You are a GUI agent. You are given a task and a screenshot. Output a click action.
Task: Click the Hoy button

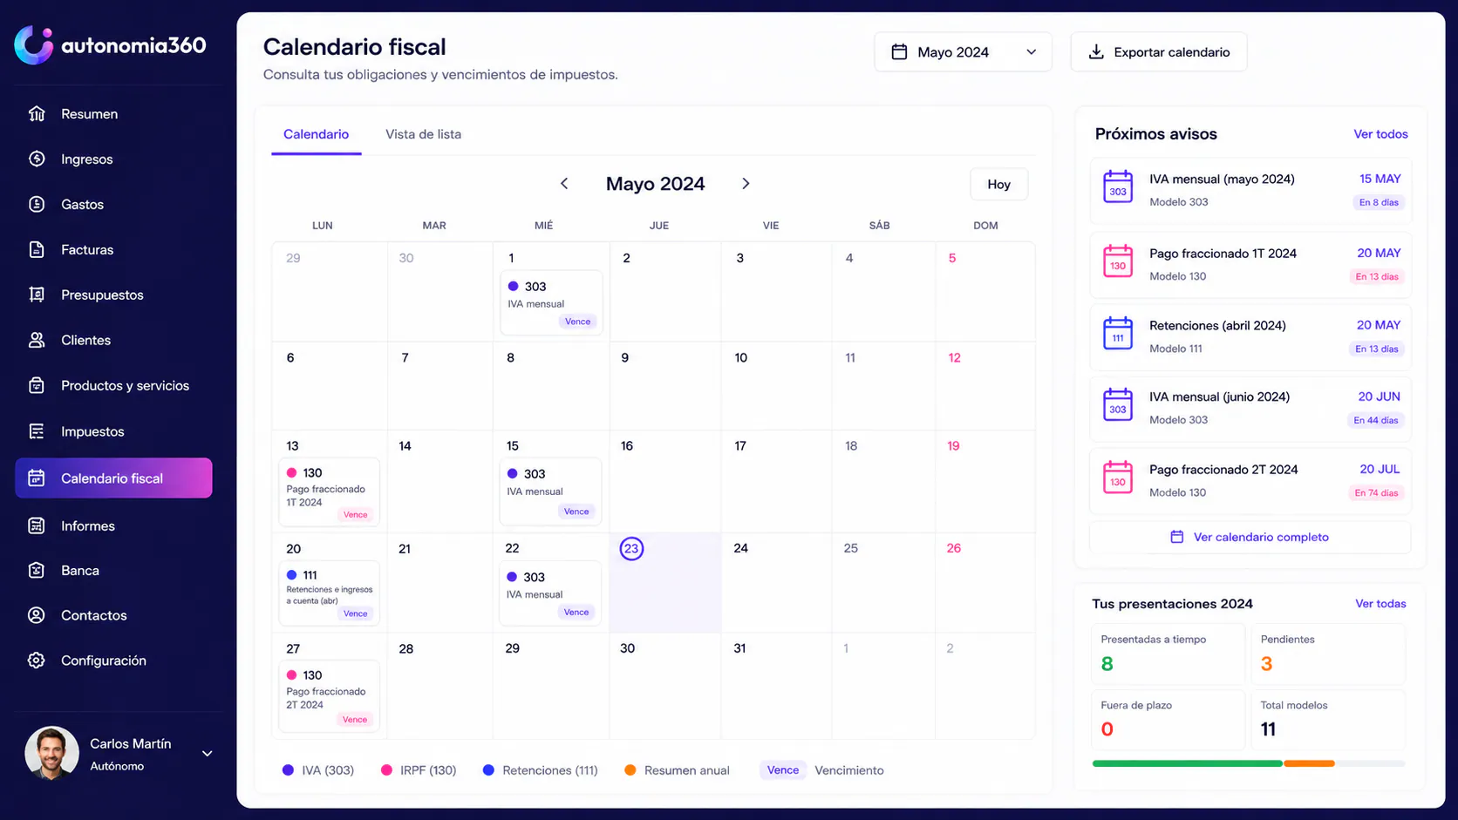(x=999, y=184)
